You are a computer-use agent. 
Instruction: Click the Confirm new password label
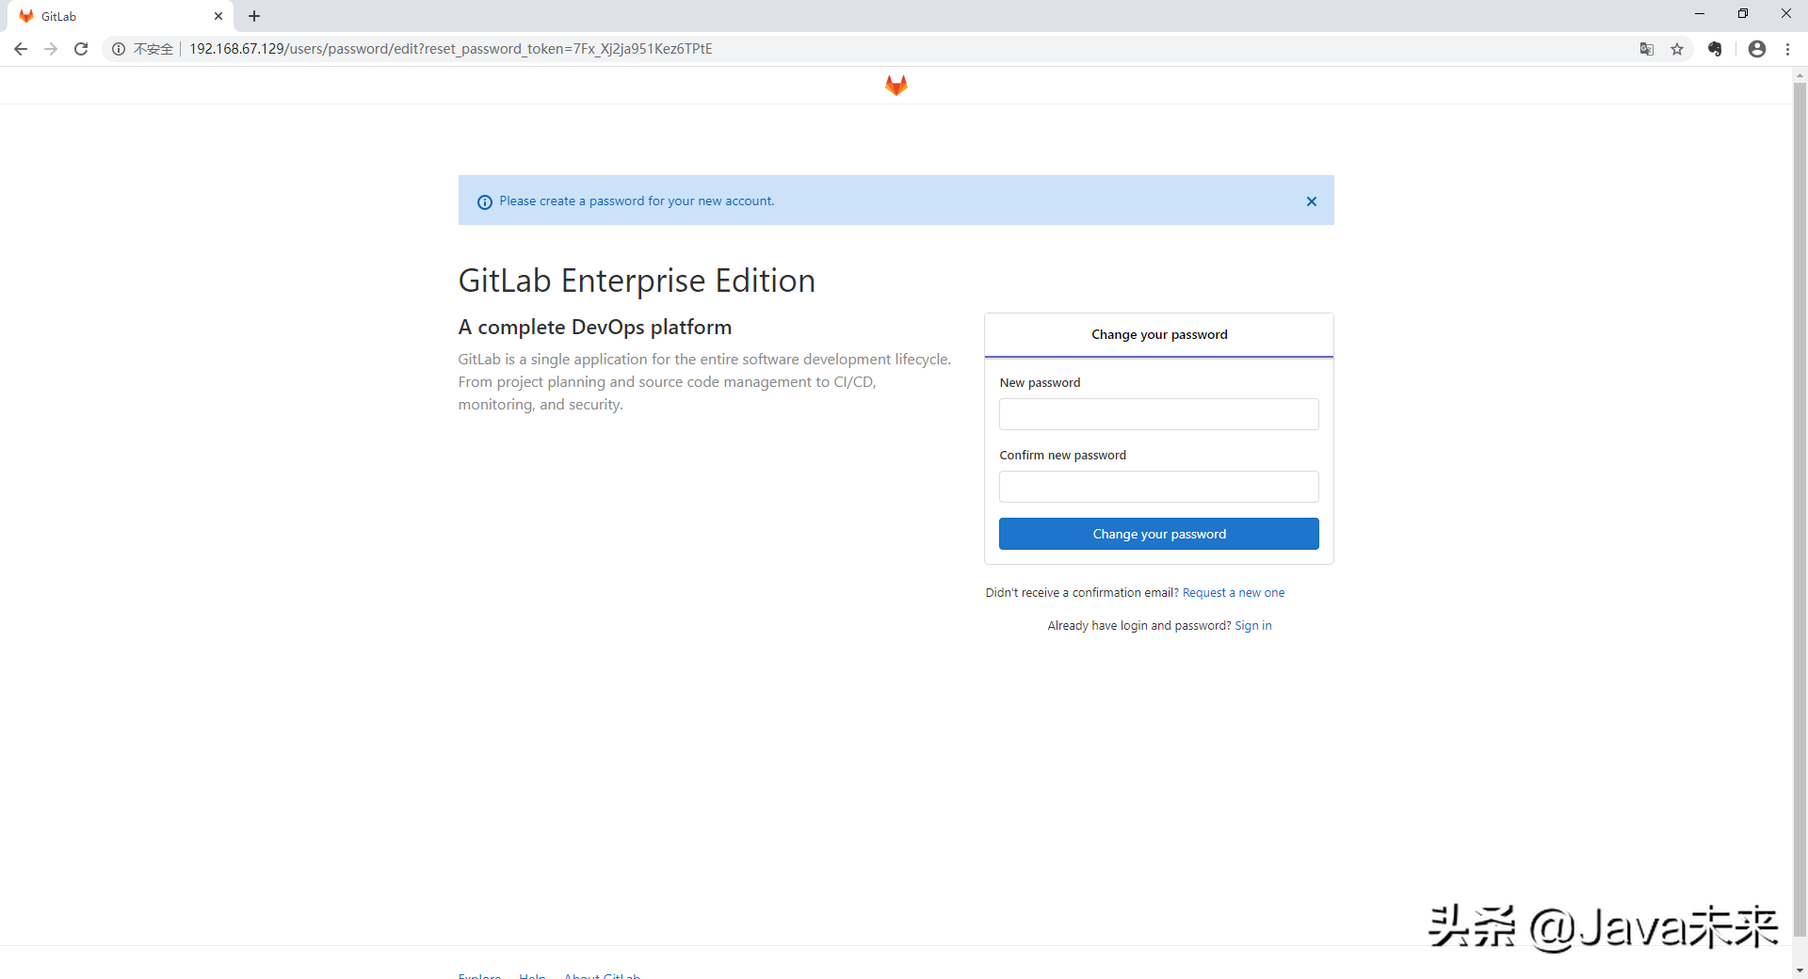[1062, 456]
